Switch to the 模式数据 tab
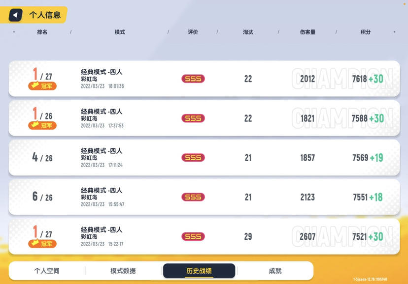The width and height of the screenshot is (408, 284). click(x=123, y=271)
